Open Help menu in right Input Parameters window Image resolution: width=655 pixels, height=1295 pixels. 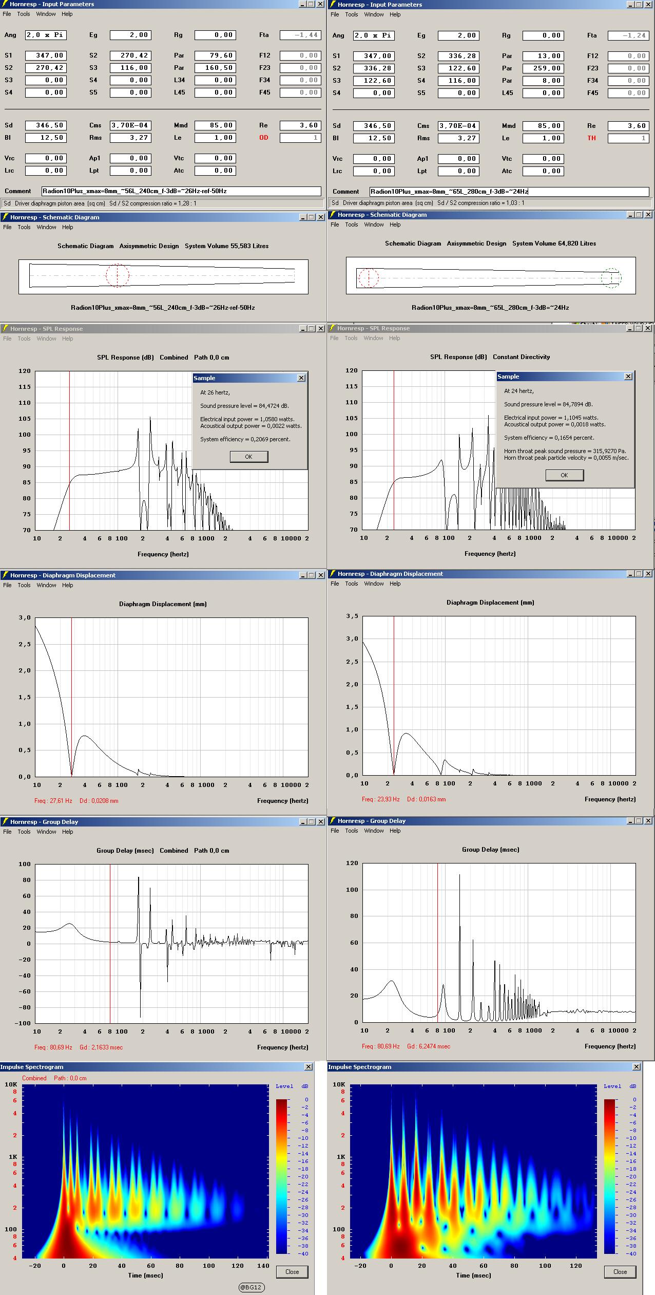coord(395,14)
